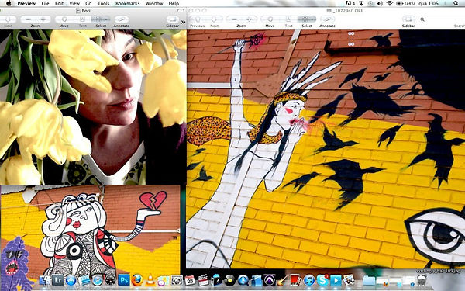Open the File menu
Image resolution: width=465 pixels, height=291 pixels.
46,3
